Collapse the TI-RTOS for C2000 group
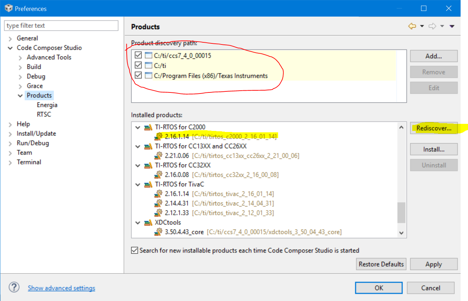Image resolution: width=468 pixels, height=301 pixels. (138, 127)
